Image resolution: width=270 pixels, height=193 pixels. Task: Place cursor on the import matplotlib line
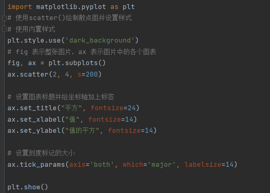pyautogui.click(x=71, y=7)
